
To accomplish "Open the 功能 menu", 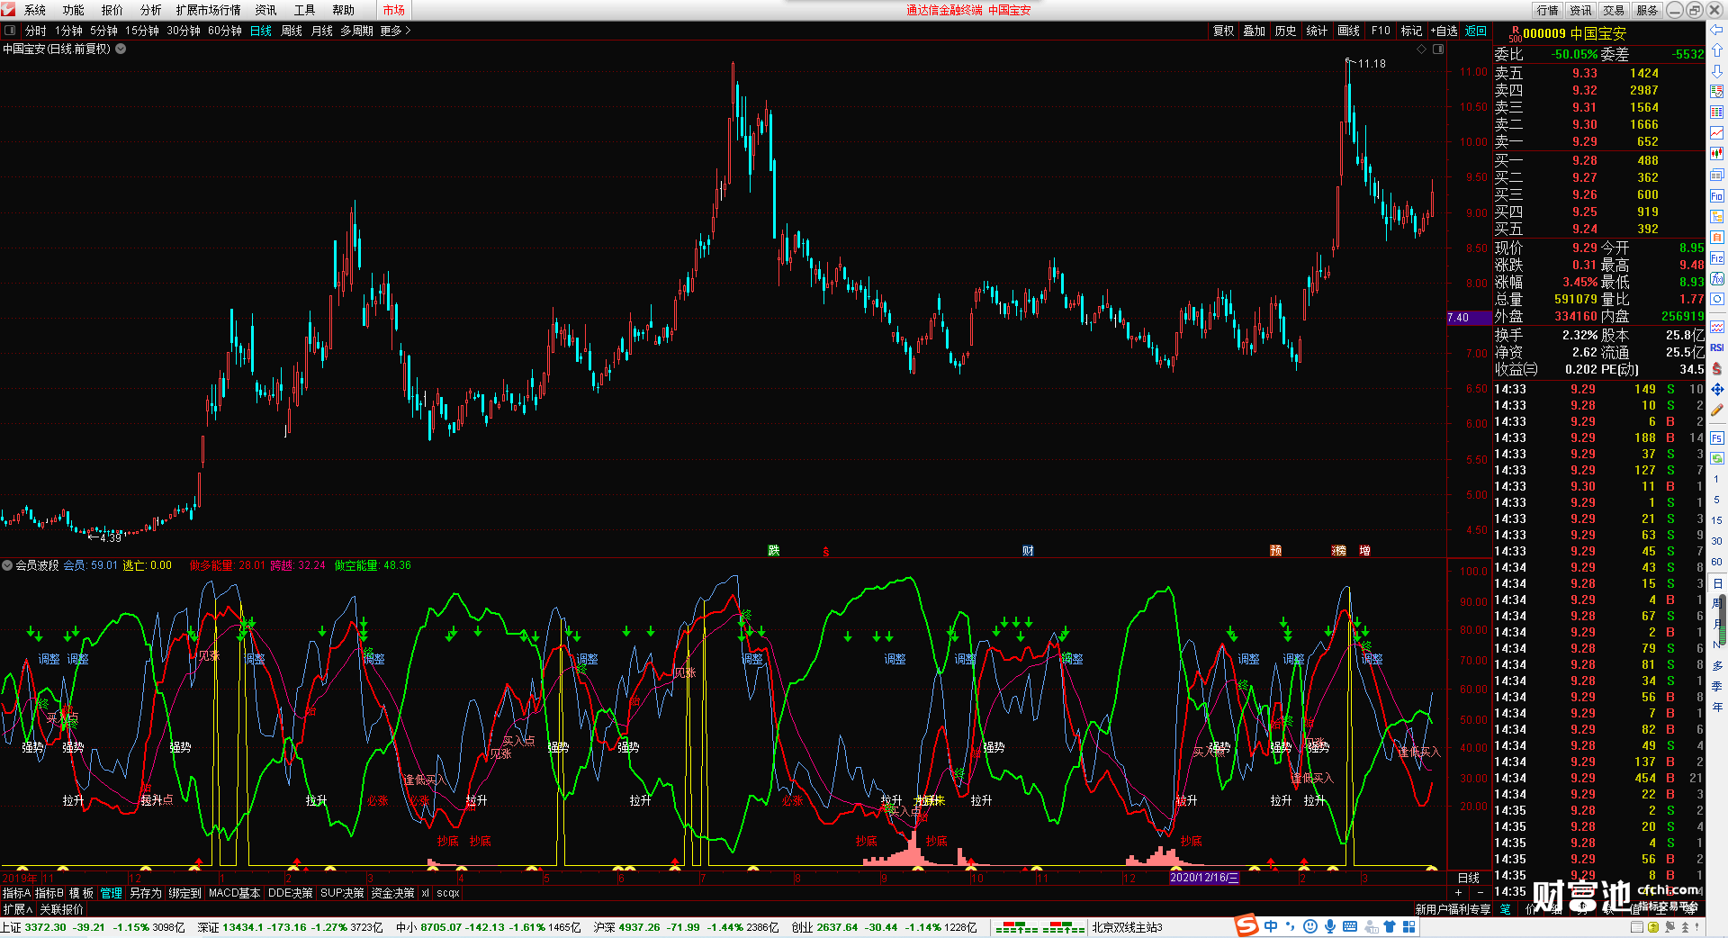I will pyautogui.click(x=74, y=10).
